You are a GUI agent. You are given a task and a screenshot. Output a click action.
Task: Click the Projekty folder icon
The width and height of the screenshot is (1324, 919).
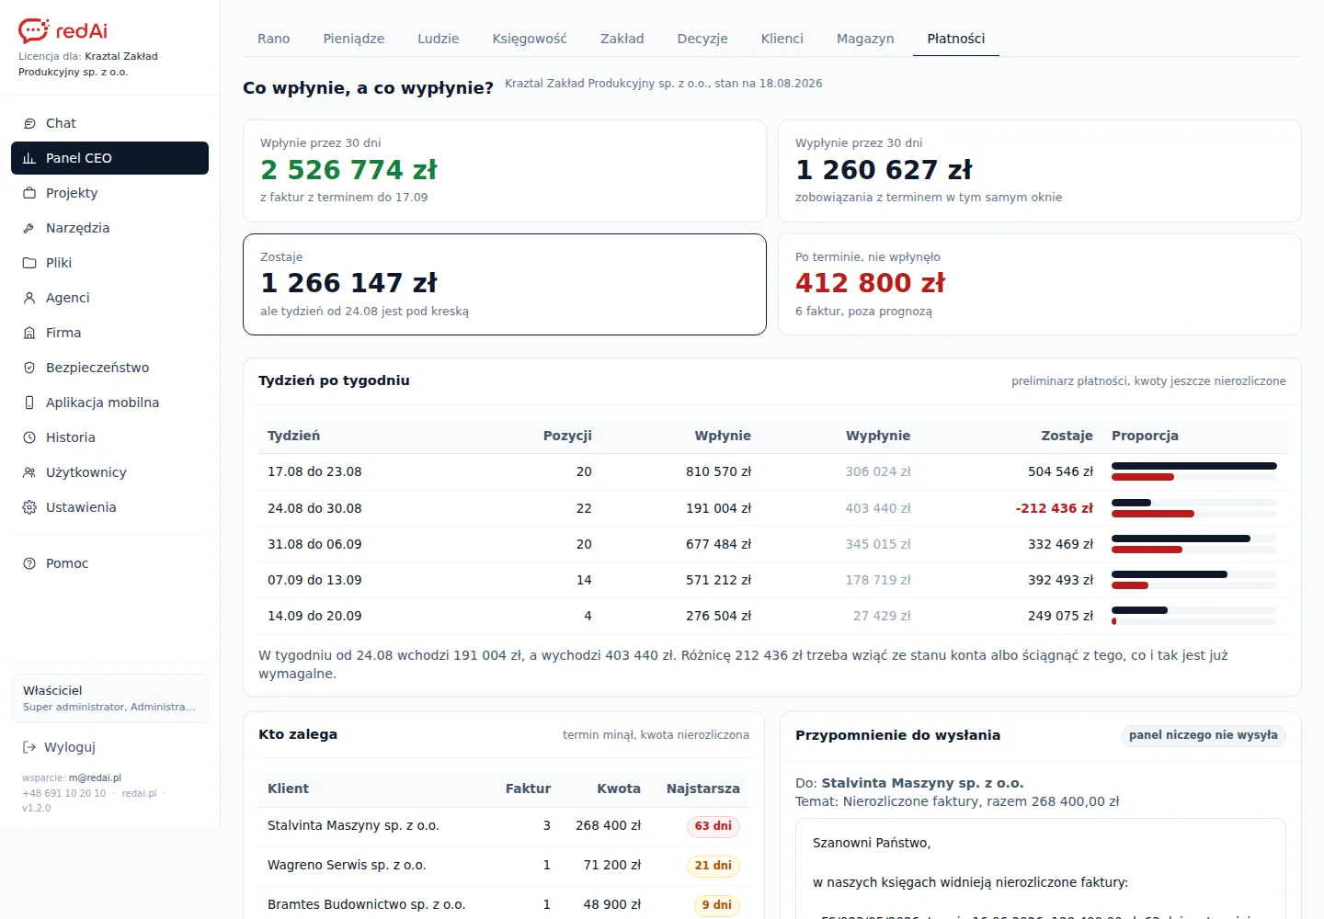point(29,193)
